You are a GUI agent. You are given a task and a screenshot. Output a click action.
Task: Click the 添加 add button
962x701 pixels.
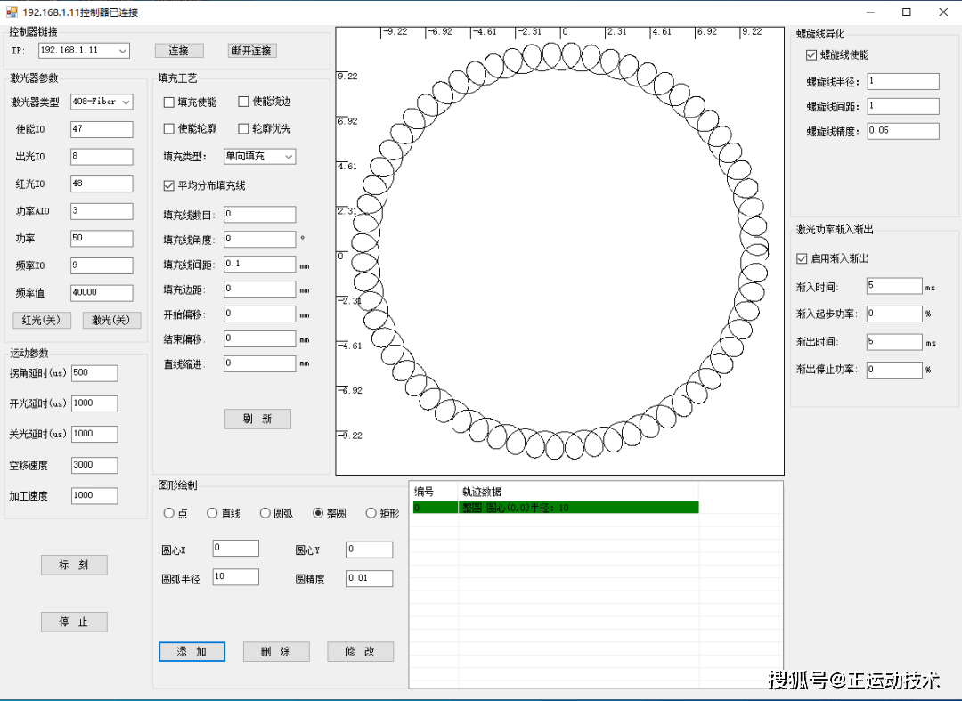192,652
